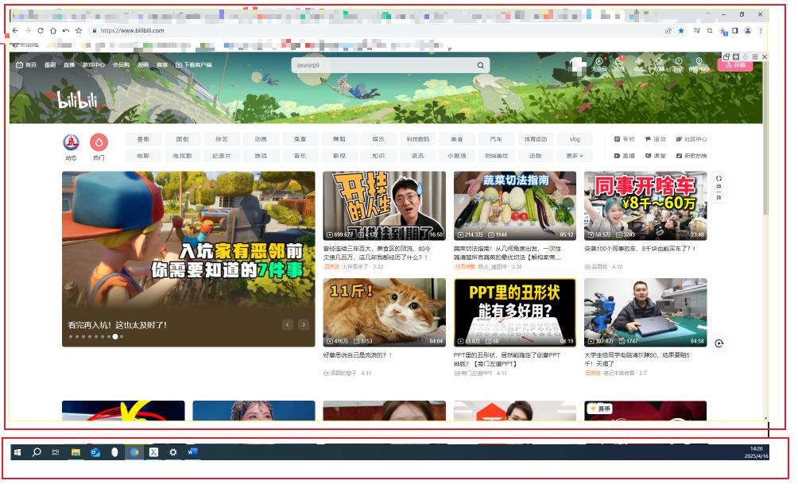The width and height of the screenshot is (798, 496).
Task: Click the blue bookmark star in address bar
Action: pos(681,30)
